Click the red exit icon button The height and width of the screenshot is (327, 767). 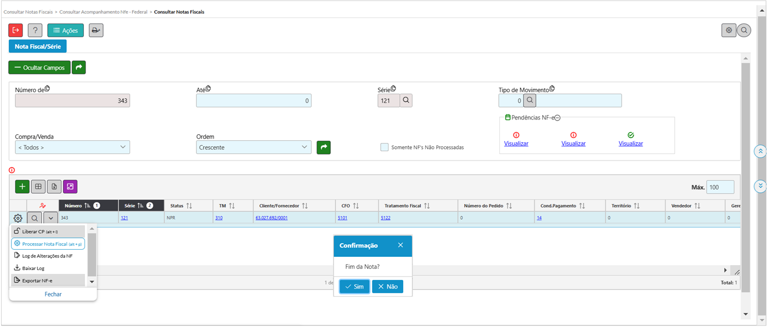point(16,31)
